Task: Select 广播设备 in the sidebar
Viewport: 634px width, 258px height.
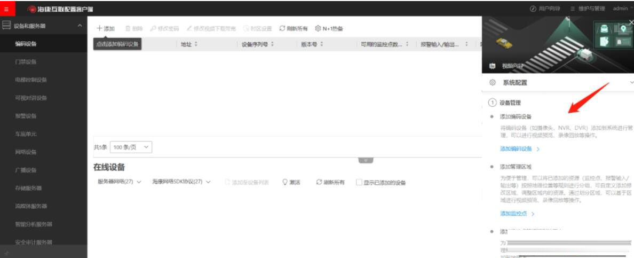Action: 44,170
